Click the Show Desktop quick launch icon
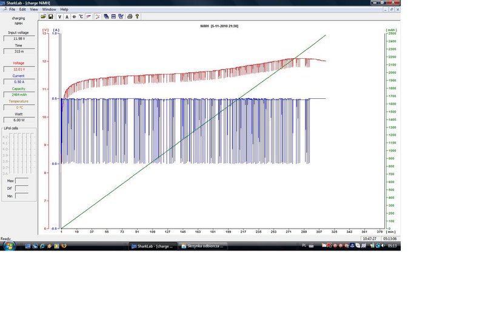 (27, 246)
